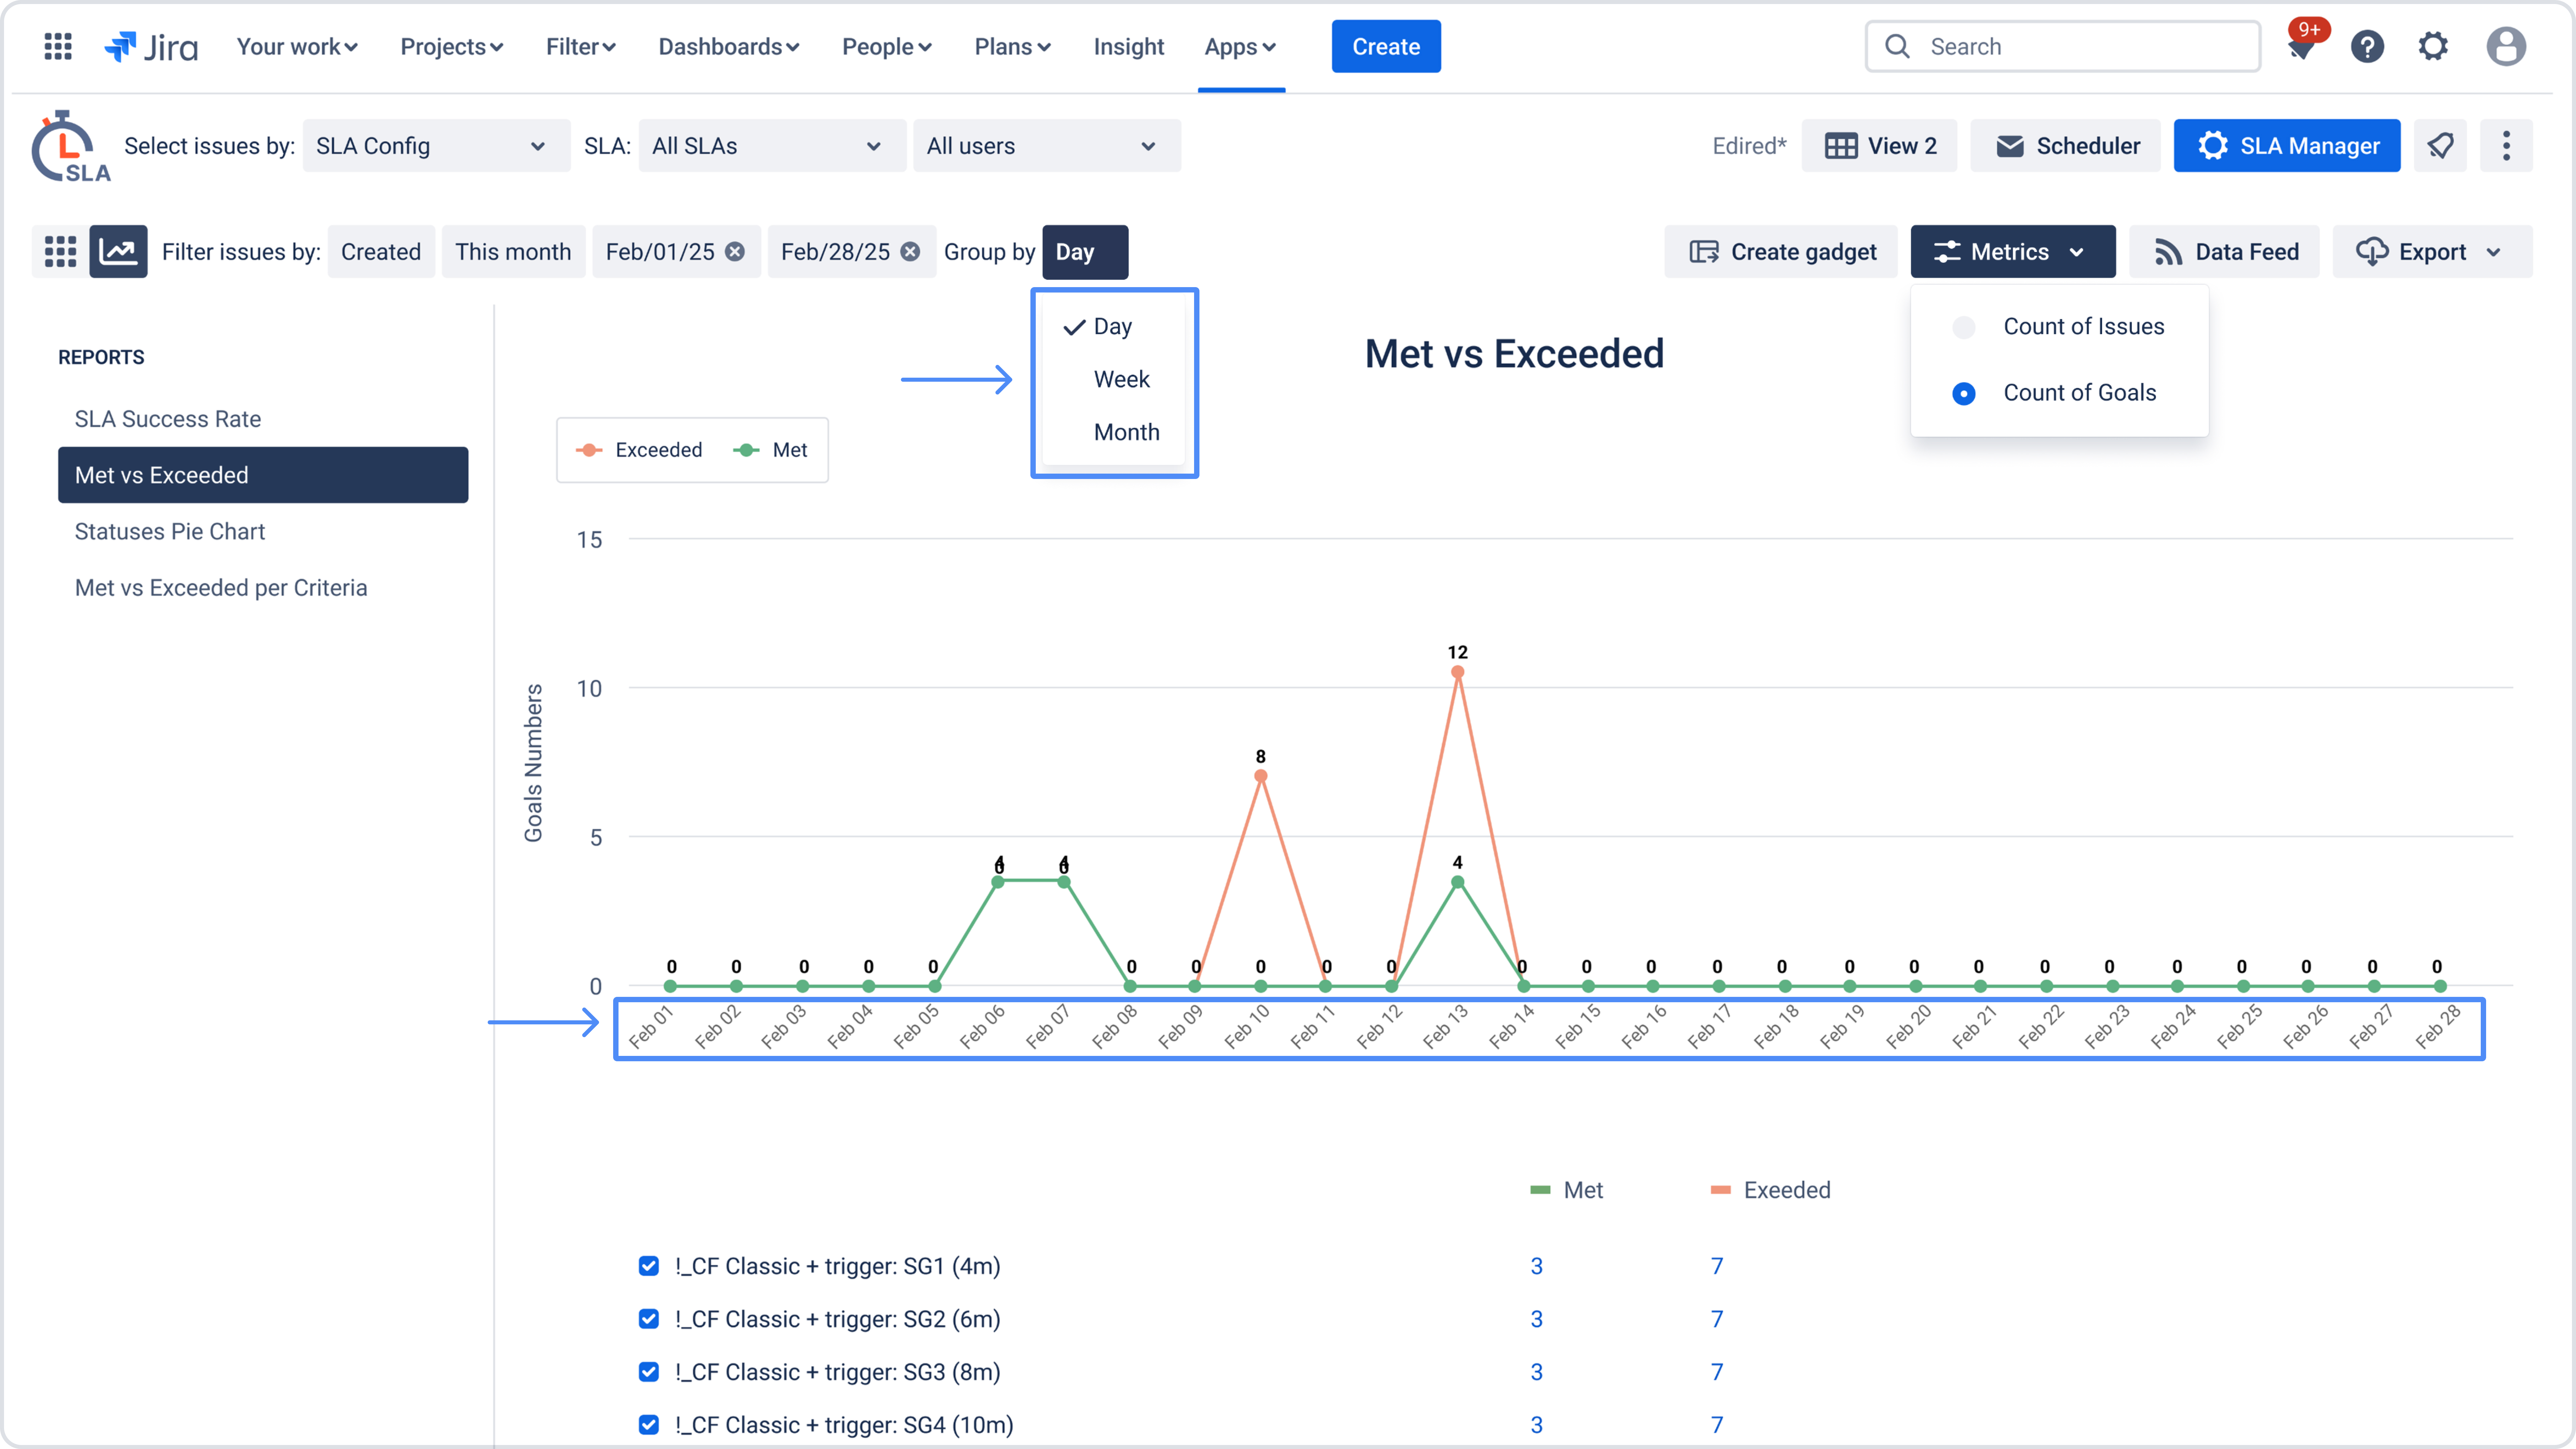This screenshot has width=2576, height=1449.
Task: Open the Jira app switcher grid icon
Action: [x=58, y=46]
